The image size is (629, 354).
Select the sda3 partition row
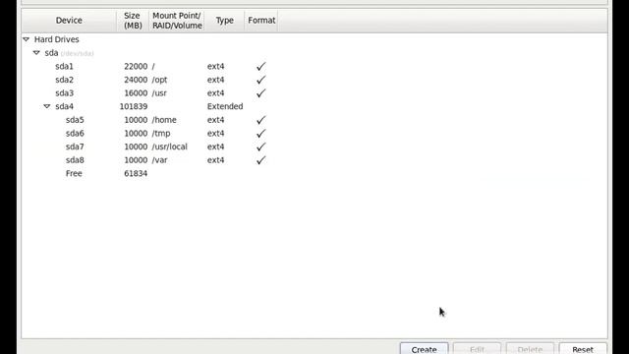tap(314, 93)
